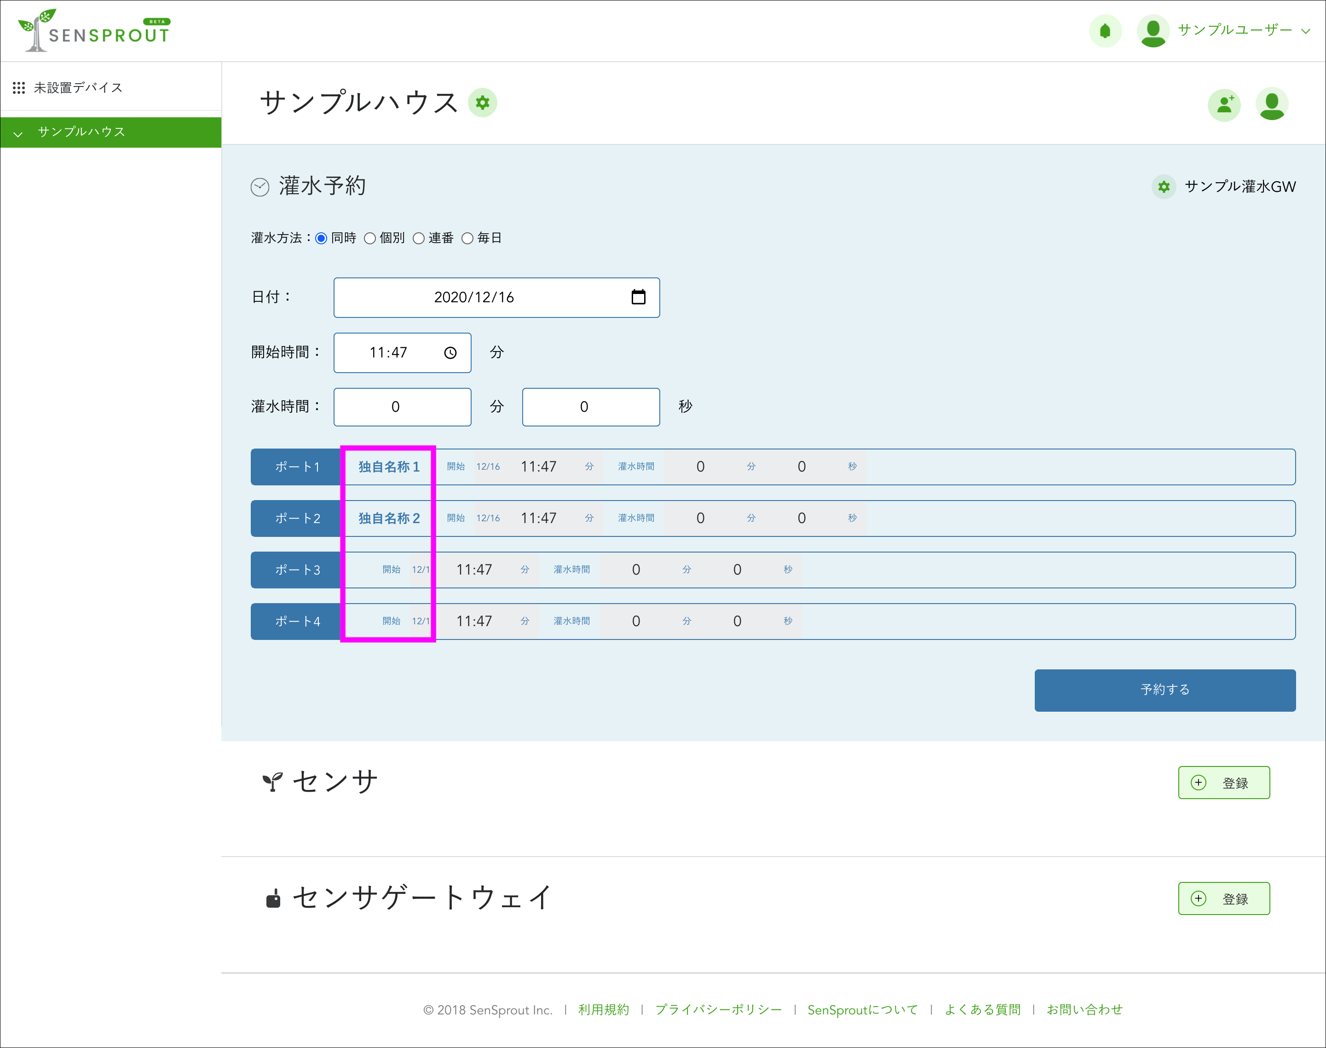Click the add user icon
This screenshot has width=1326, height=1048.
pos(1224,104)
